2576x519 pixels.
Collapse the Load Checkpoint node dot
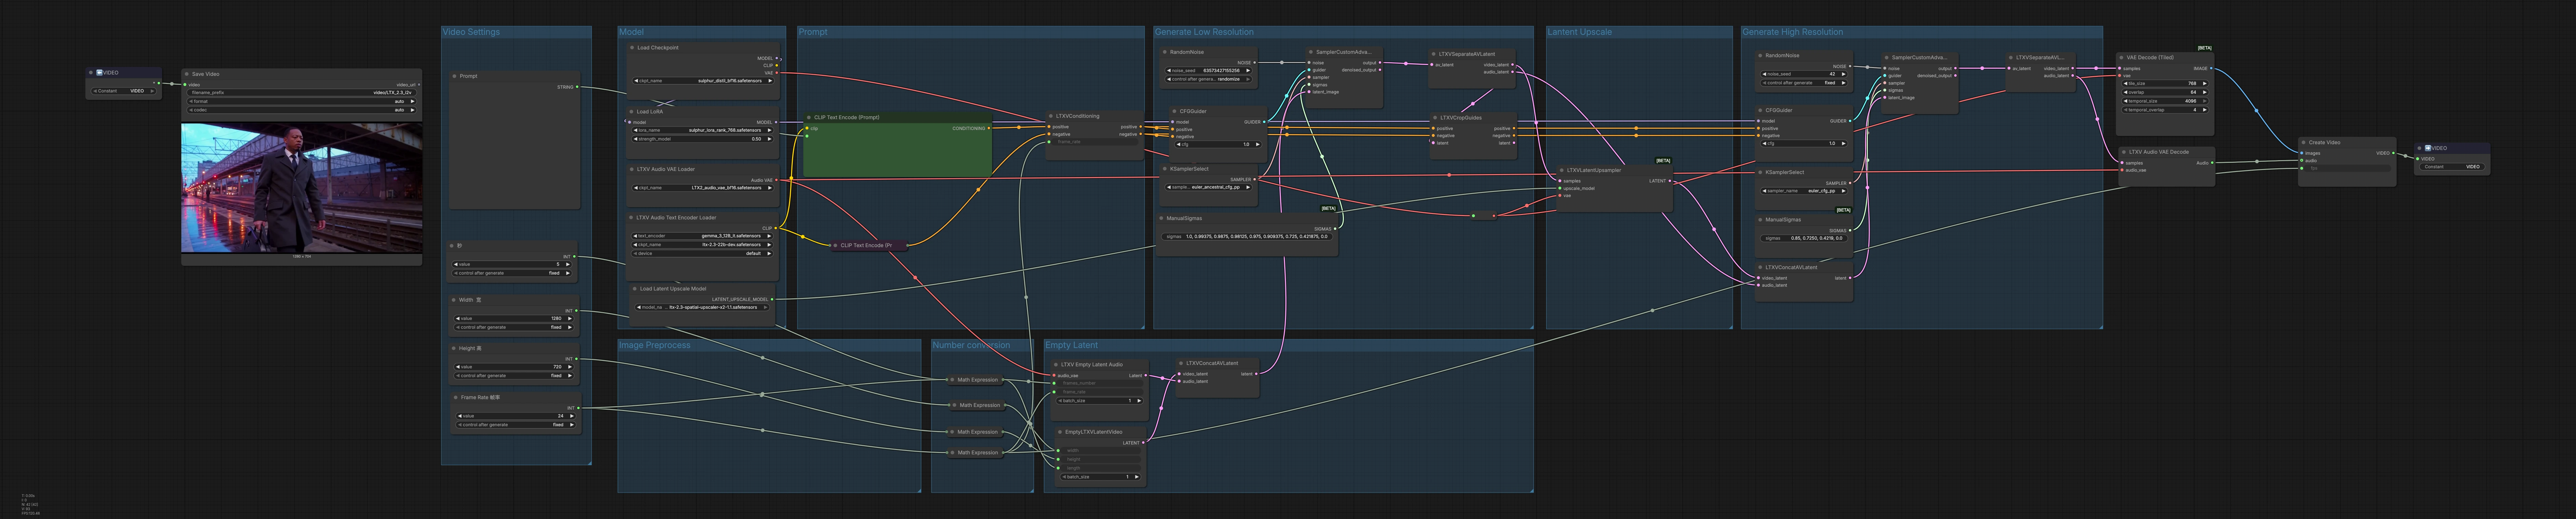(632, 48)
